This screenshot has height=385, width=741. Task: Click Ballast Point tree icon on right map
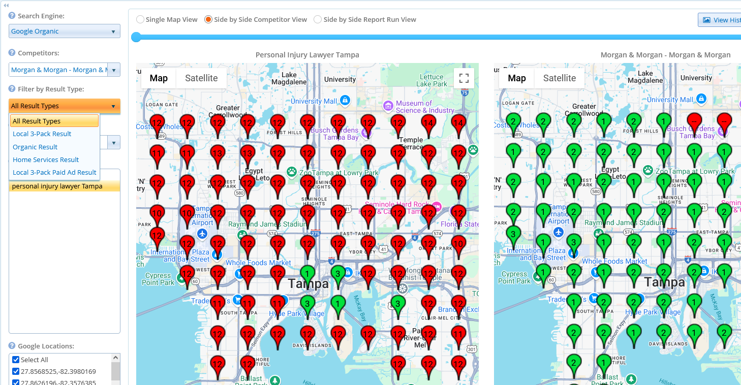pyautogui.click(x=631, y=379)
